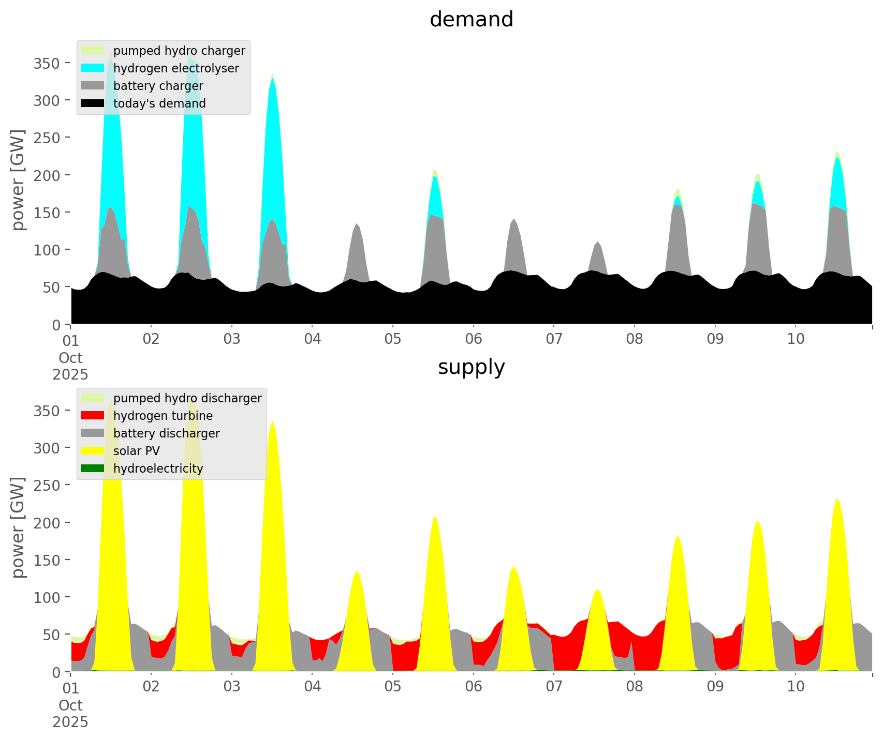
Task: Click the 350 tick label on demand chart
Action: pyautogui.click(x=47, y=63)
